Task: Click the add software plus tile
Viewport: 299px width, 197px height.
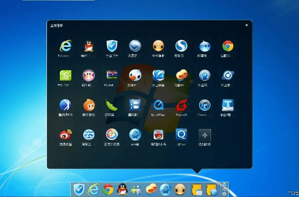Action: pos(205,134)
